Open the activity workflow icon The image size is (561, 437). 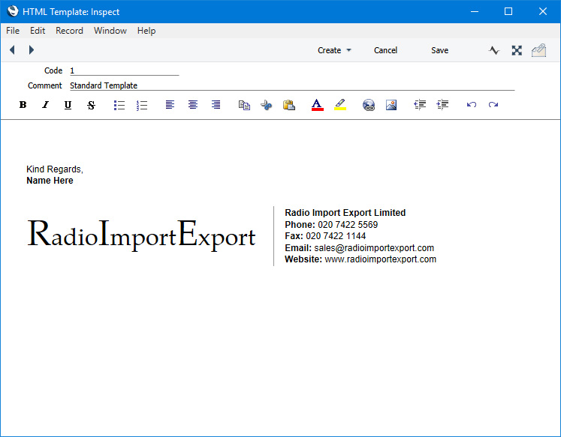(x=494, y=50)
